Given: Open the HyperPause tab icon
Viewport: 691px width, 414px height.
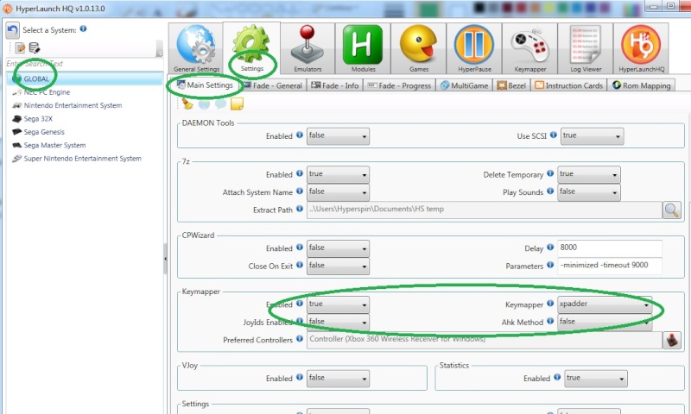Looking at the screenshot, I should [474, 48].
